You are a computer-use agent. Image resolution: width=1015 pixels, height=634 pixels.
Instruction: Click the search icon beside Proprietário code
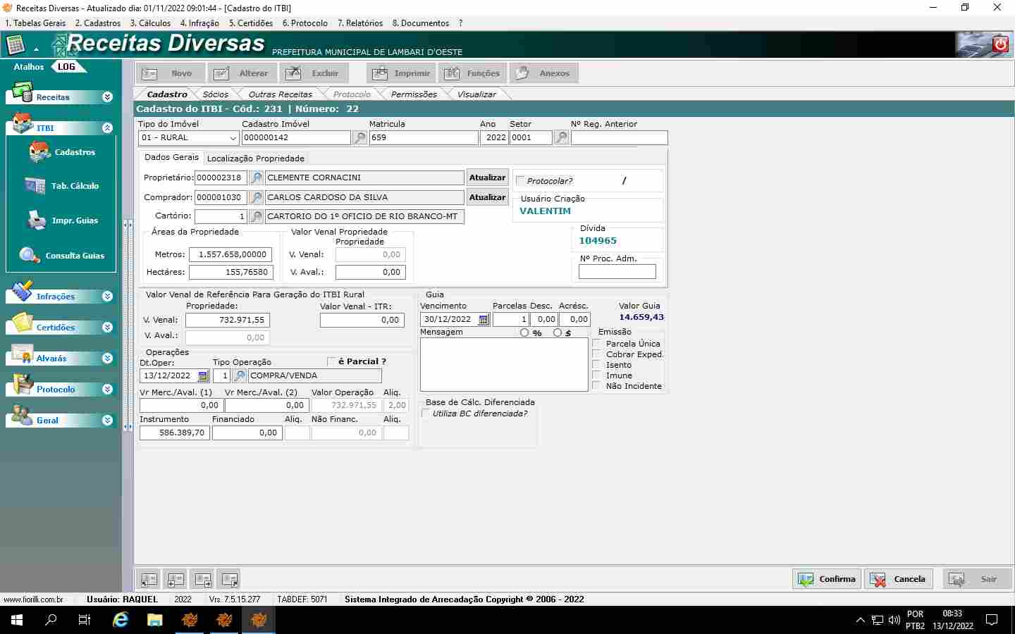click(x=257, y=178)
